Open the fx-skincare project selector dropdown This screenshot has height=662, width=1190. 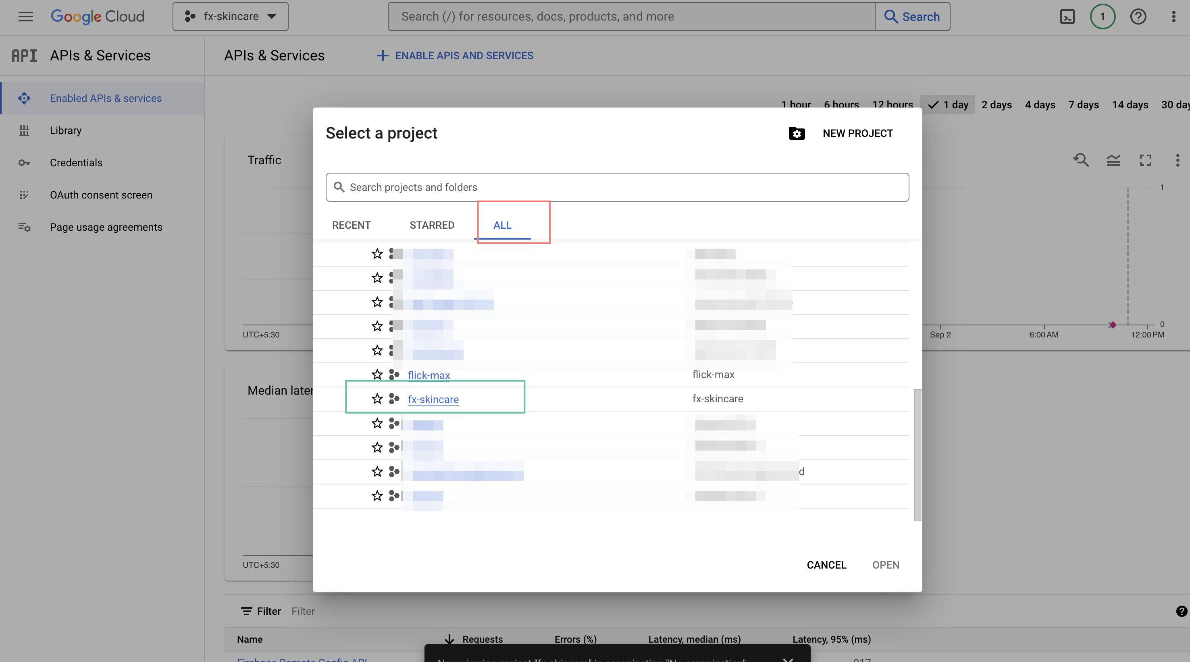pos(231,17)
